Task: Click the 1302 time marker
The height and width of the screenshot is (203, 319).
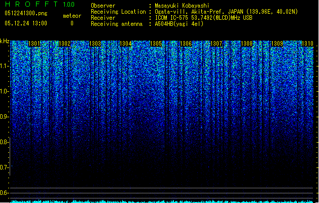Action: click(64, 44)
